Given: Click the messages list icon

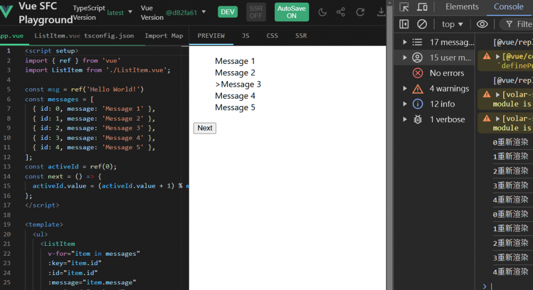Looking at the screenshot, I should pos(417,42).
